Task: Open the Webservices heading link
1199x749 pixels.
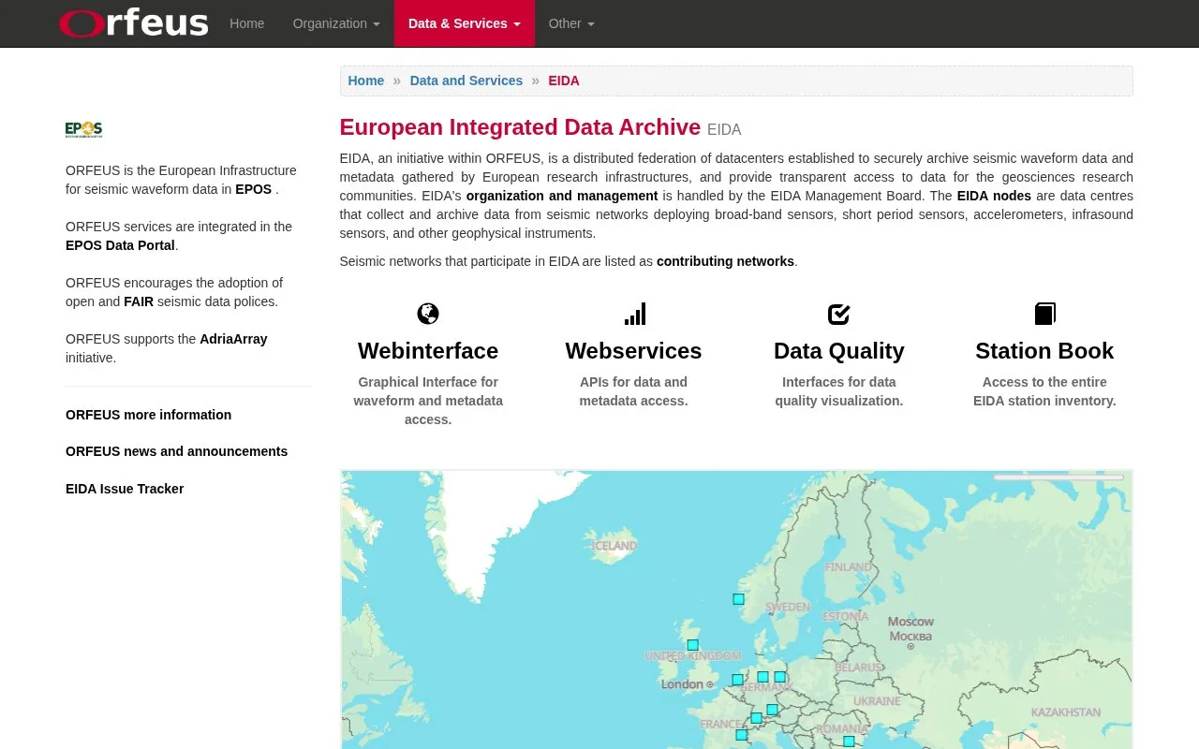Action: point(633,351)
